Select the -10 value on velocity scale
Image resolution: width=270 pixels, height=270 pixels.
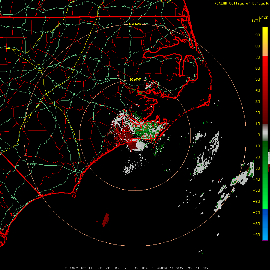[256, 146]
